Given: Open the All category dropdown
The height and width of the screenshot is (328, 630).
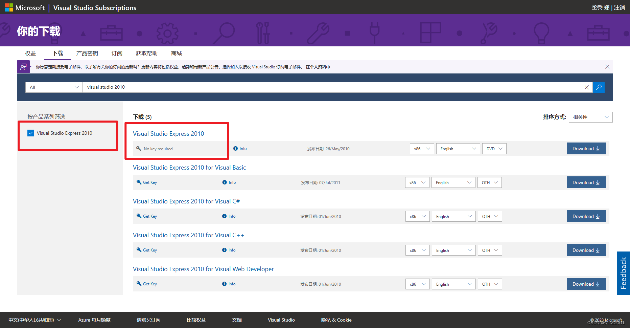Looking at the screenshot, I should tap(54, 87).
